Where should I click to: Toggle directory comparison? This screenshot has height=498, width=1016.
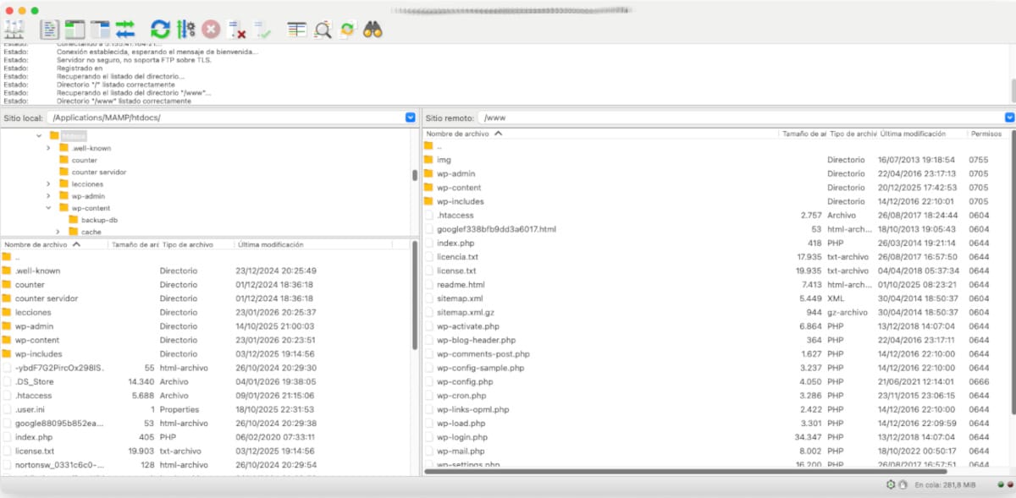pyautogui.click(x=323, y=30)
